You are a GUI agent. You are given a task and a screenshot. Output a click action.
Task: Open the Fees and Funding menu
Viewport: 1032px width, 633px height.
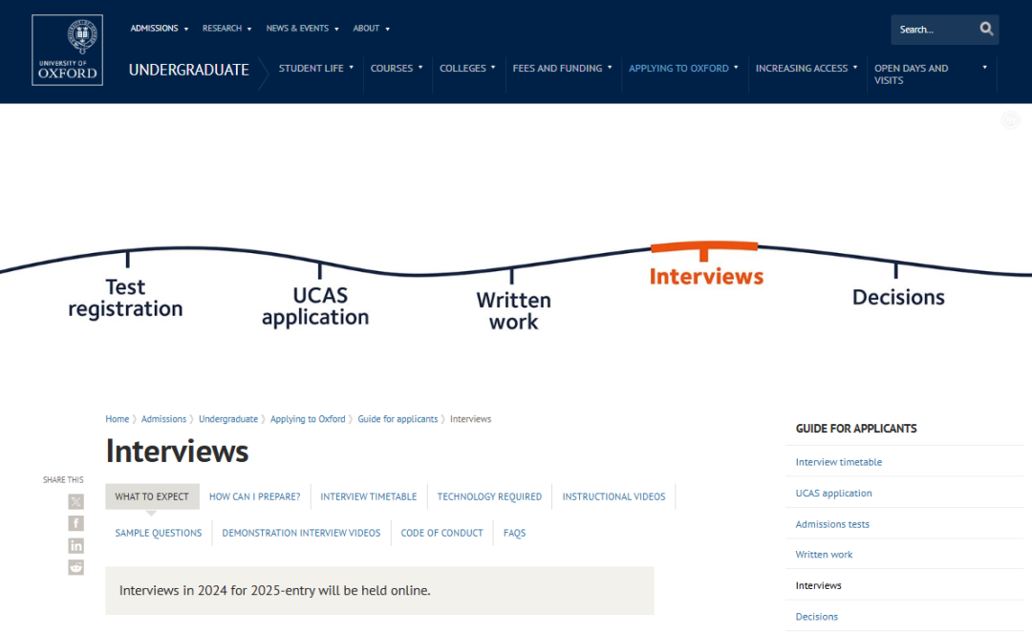562,69
